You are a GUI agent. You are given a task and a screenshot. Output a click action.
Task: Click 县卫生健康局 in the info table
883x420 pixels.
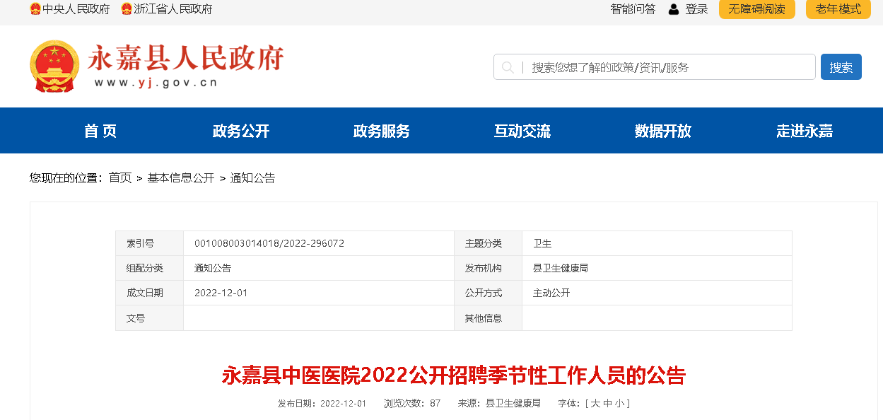(561, 268)
